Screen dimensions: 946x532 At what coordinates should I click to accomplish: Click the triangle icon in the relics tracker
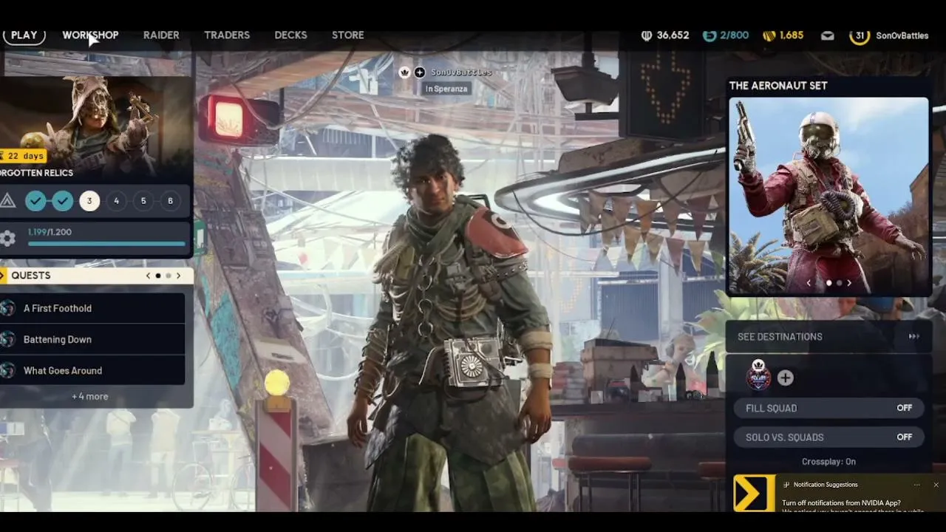[7, 200]
